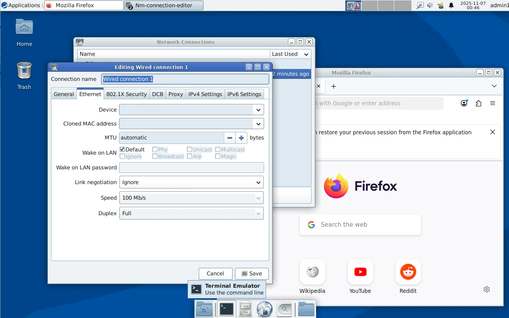Increase MTU with the plus button
This screenshot has width=509, height=318.
click(x=241, y=138)
